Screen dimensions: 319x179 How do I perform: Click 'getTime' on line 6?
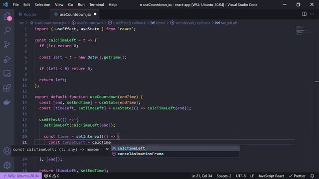click(112, 57)
